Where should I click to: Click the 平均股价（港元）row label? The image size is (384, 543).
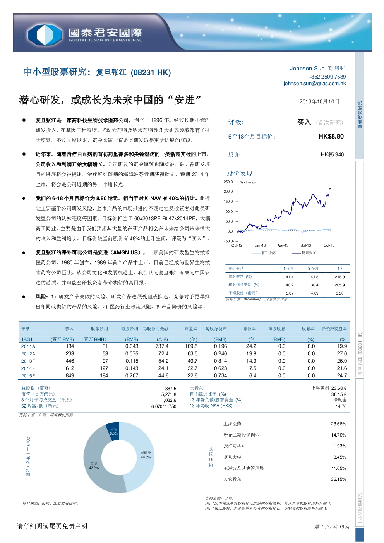[243, 293]
